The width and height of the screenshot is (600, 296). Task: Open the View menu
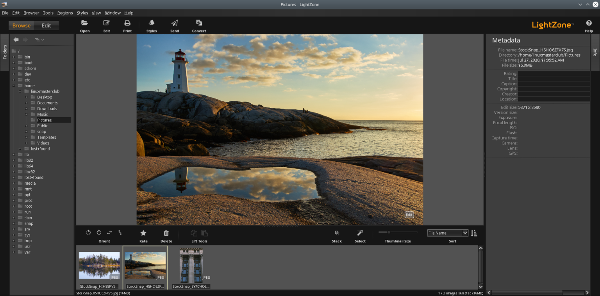coord(96,13)
